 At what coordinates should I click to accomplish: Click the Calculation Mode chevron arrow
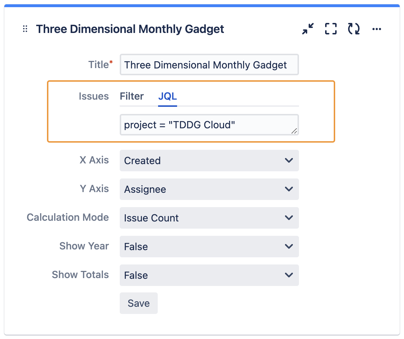tap(289, 218)
